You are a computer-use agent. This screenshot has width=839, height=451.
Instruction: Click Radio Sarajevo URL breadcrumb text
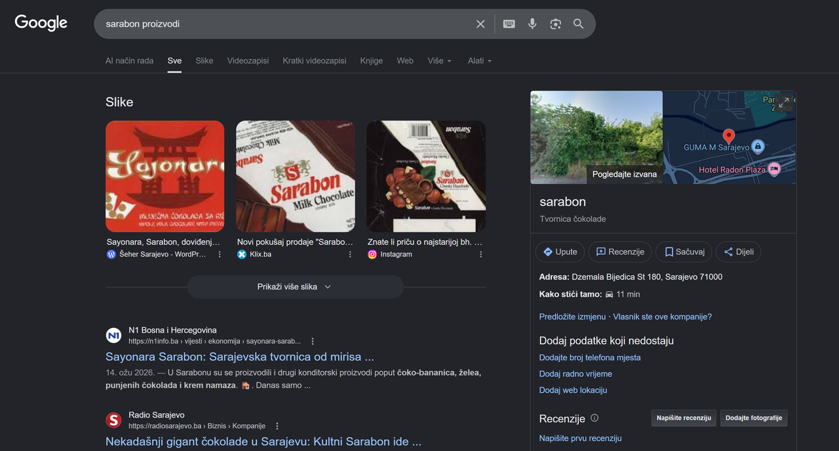197,426
